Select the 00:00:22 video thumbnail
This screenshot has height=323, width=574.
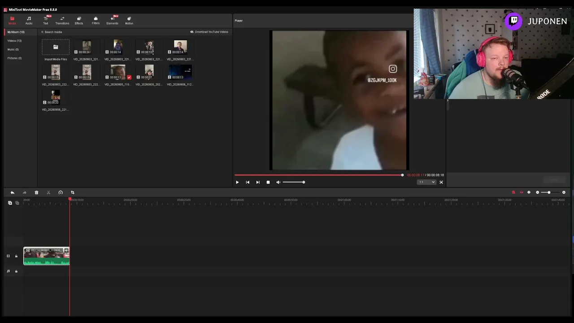point(56,97)
